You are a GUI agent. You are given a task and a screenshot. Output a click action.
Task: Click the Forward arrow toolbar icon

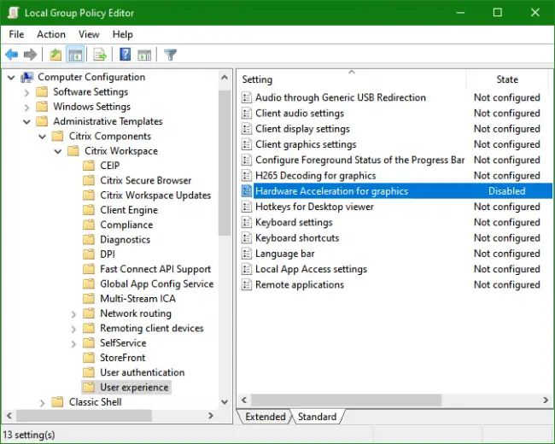pos(30,55)
